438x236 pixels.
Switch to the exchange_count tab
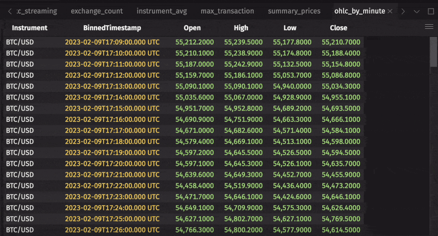point(96,11)
